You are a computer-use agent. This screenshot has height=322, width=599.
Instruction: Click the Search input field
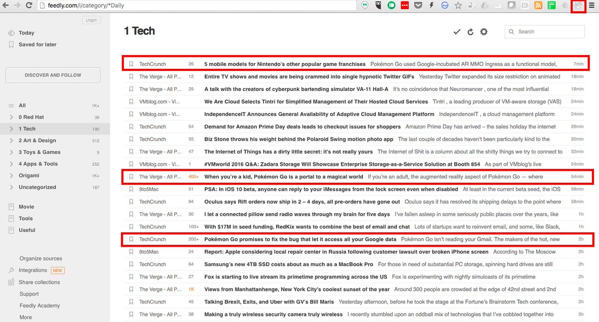tap(545, 31)
